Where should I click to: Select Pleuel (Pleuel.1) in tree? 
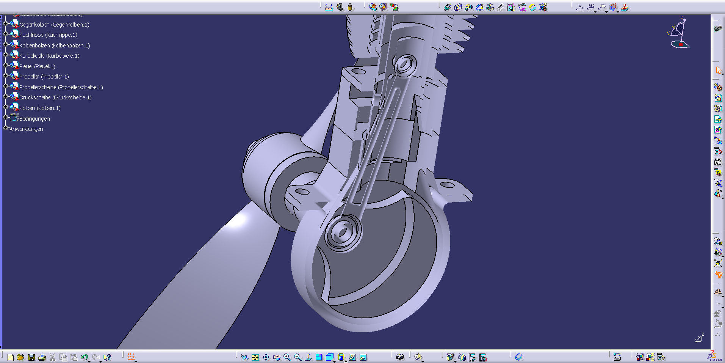tap(37, 66)
